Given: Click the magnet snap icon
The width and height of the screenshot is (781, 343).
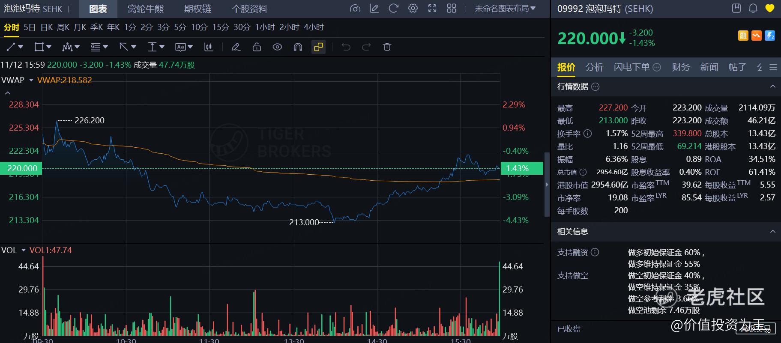Looking at the screenshot, I should coord(298,47).
